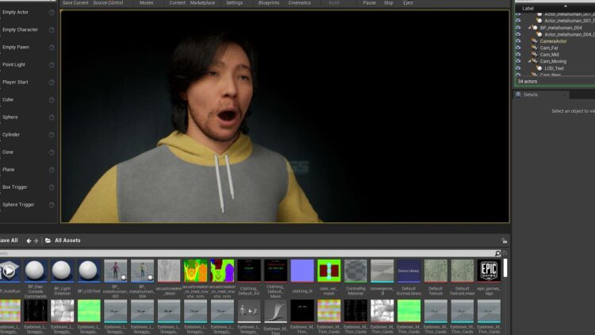Viewport: 595px width, 335px height.
Task: Open the Settings toolbar item
Action: 235,2
